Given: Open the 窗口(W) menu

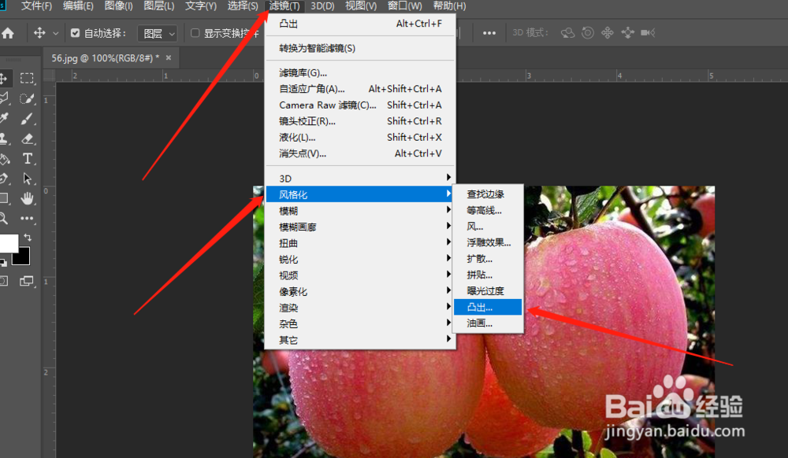Looking at the screenshot, I should coord(404,6).
